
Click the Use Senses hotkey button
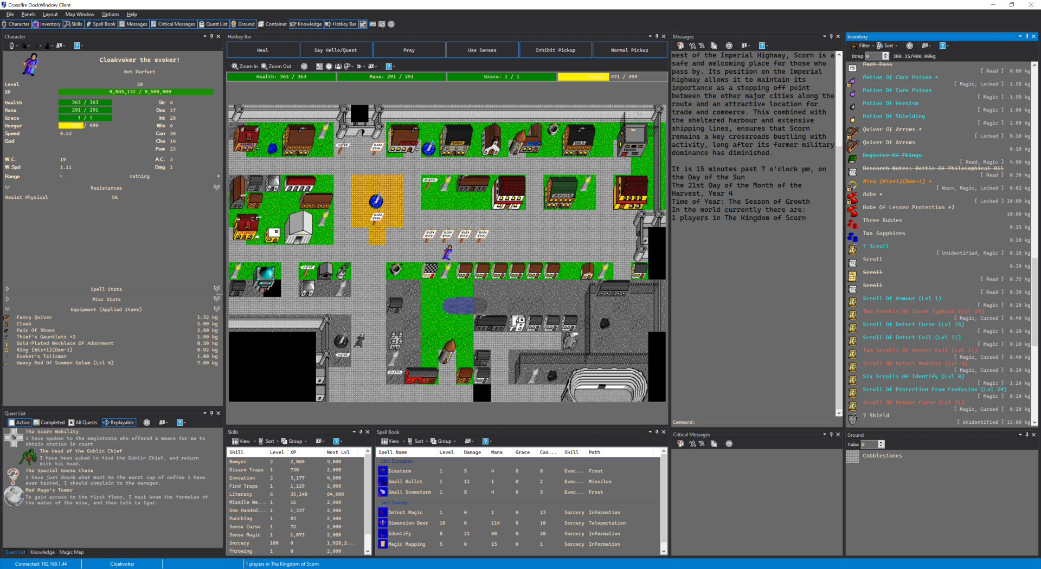click(482, 50)
